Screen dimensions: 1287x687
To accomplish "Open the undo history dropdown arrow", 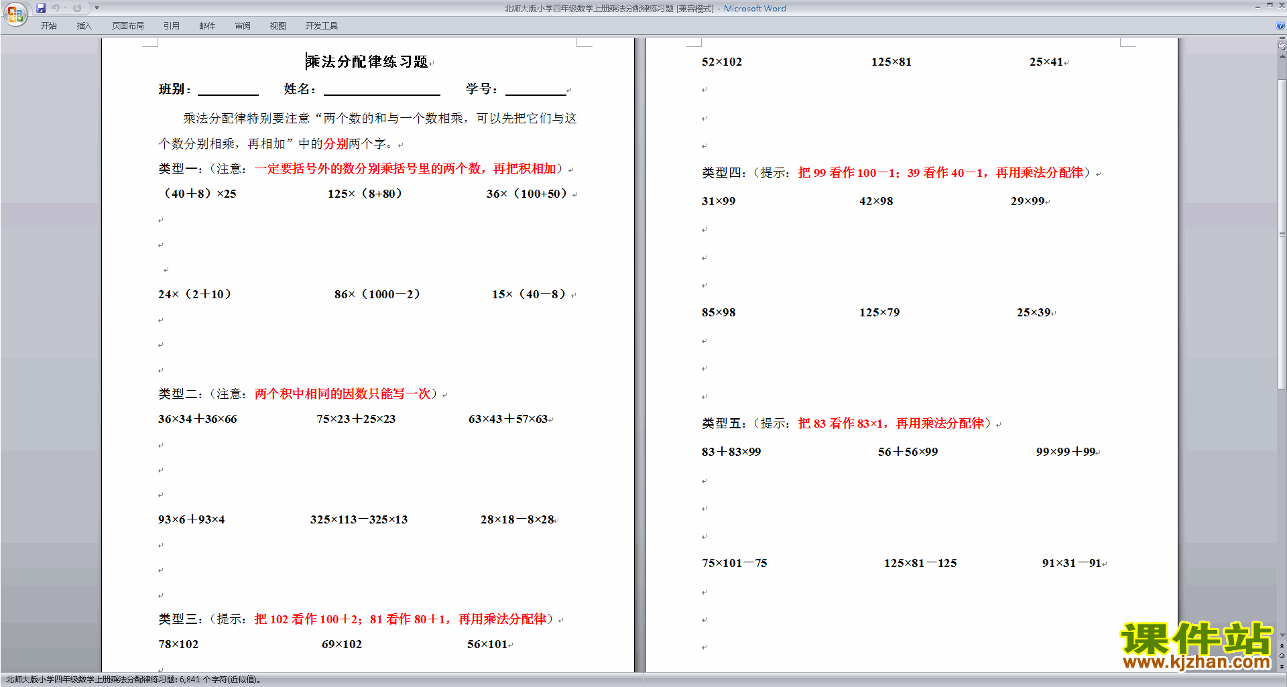I will [x=65, y=8].
